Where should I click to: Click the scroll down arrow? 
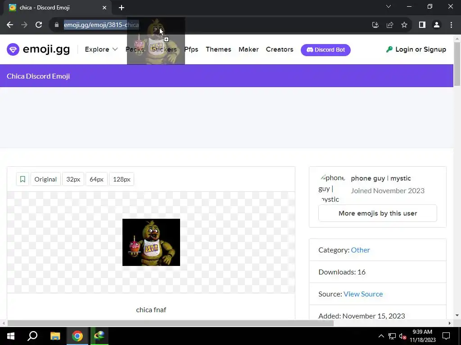[457, 315]
